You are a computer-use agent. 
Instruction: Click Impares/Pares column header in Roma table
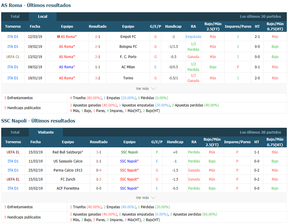(x=238, y=27)
